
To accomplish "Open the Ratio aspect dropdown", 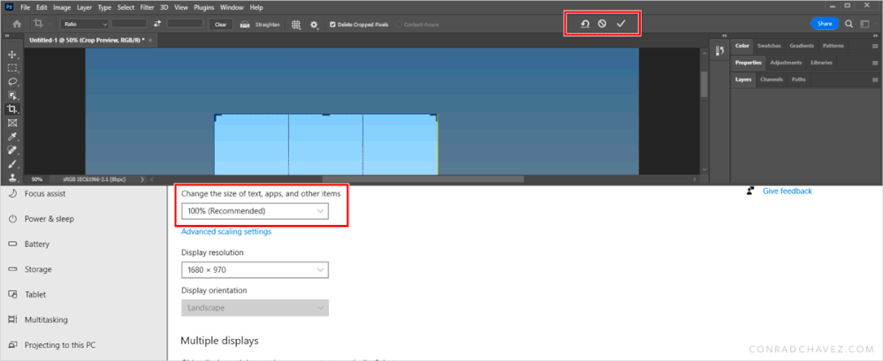I will (x=85, y=24).
